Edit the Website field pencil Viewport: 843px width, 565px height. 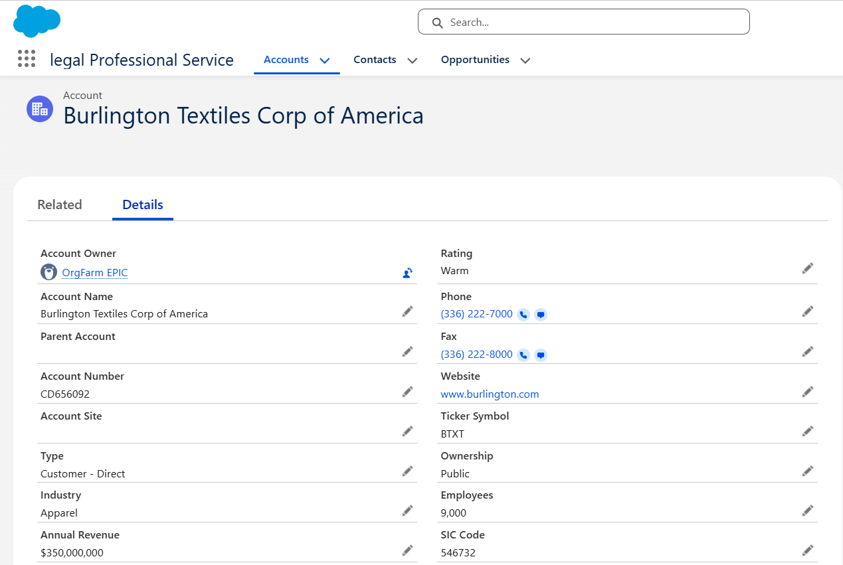click(x=808, y=392)
